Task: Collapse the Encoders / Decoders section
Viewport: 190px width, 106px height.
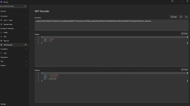Action: click(26, 29)
